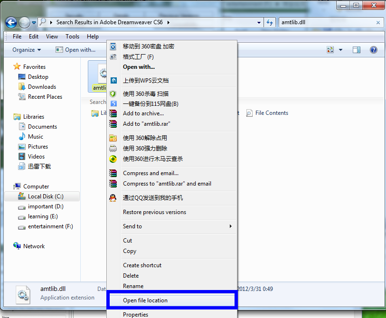The image size is (386, 318).
Task: Select Libraries in the navigation pane
Action: (x=29, y=117)
